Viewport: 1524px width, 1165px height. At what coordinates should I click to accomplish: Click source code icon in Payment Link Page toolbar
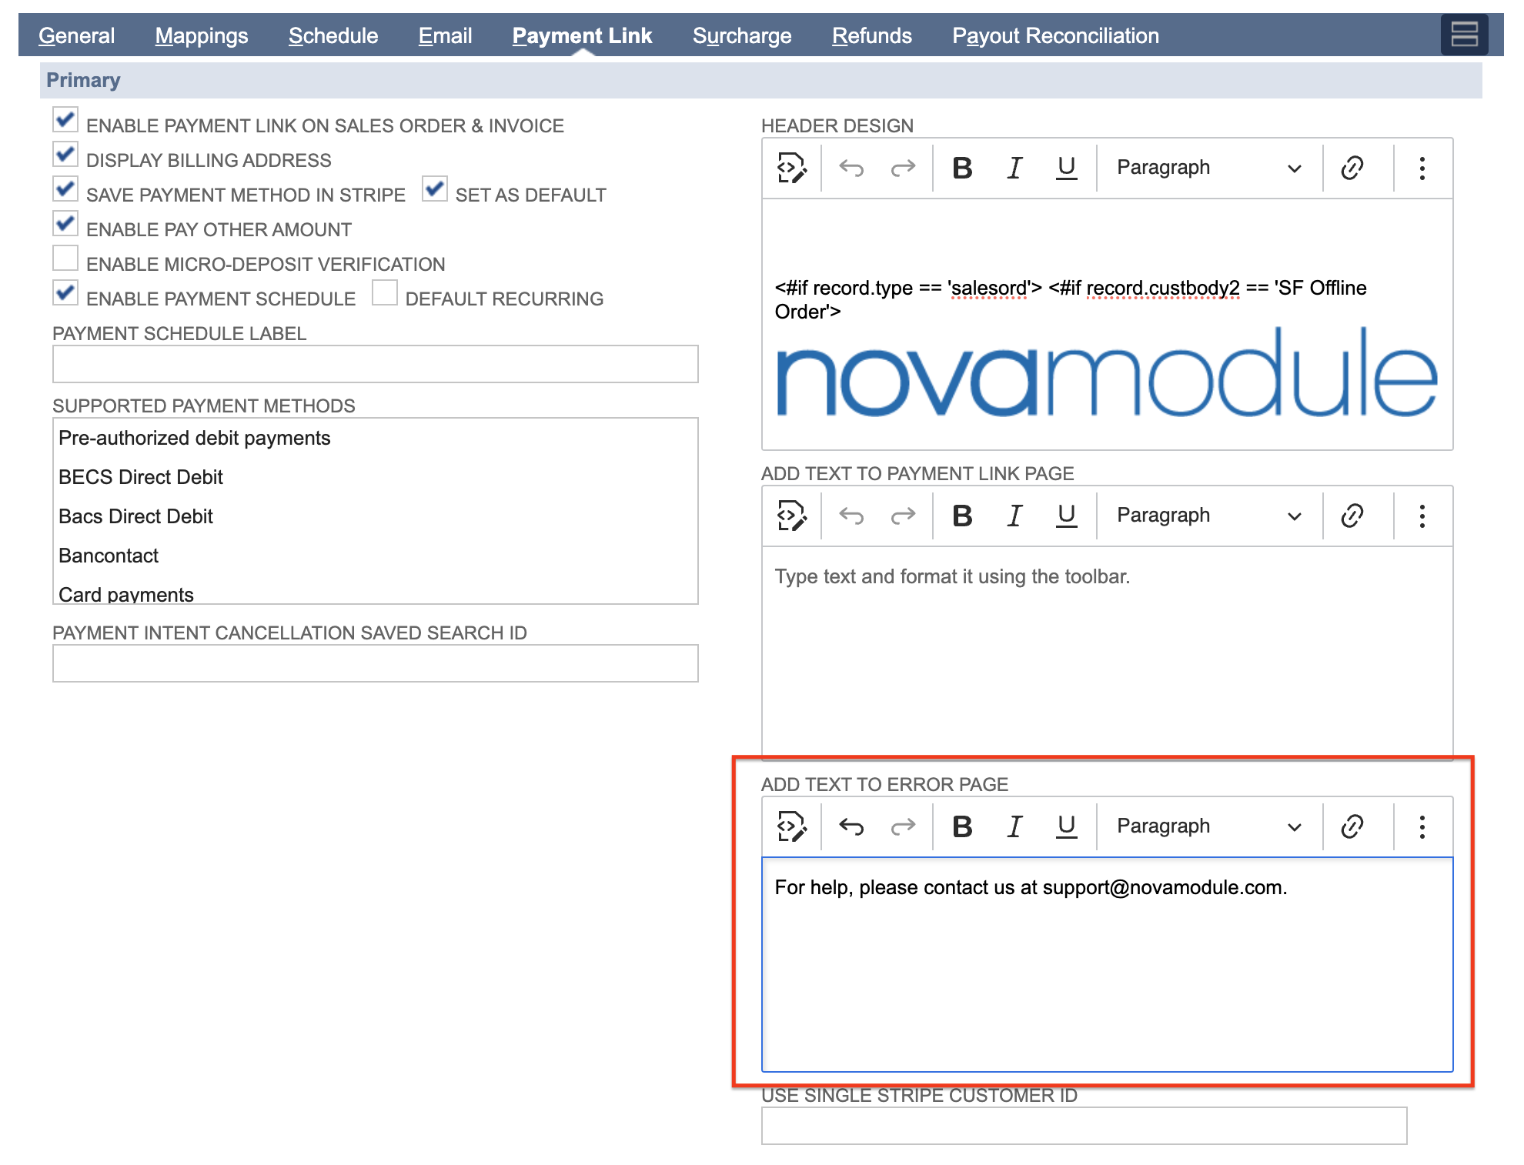point(791,516)
